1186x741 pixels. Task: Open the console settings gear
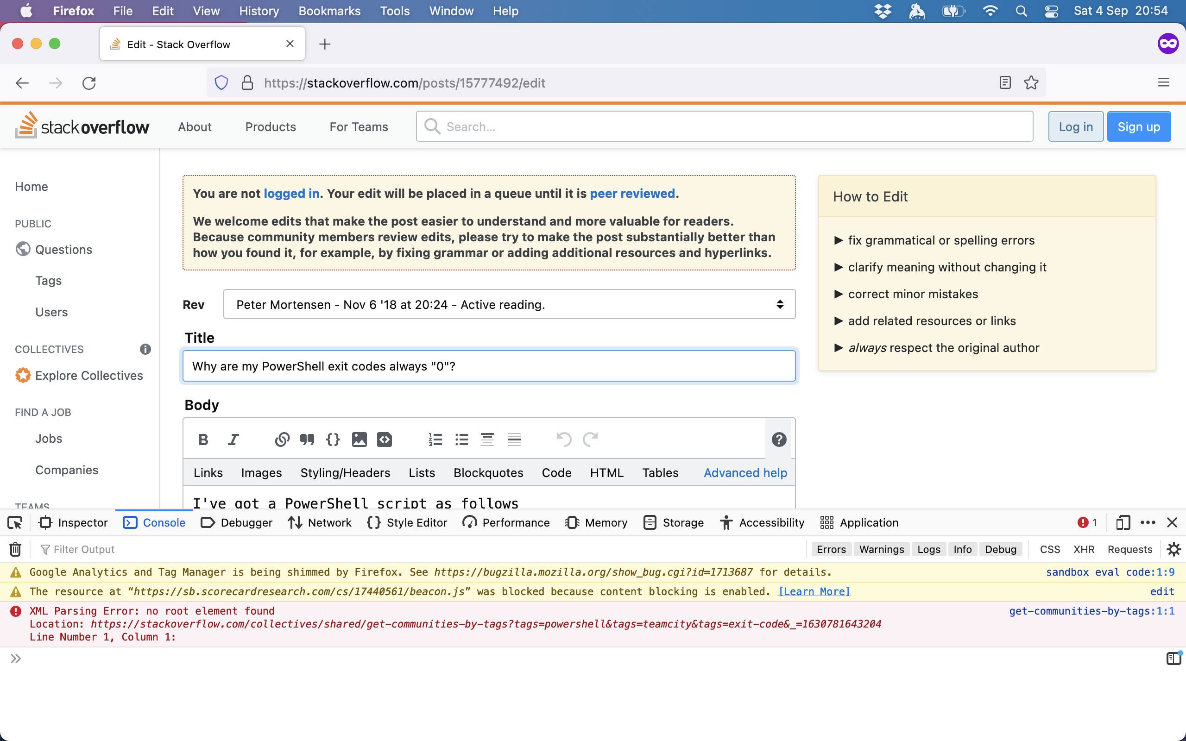[x=1174, y=549]
